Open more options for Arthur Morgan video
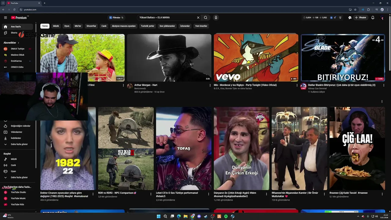The width and height of the screenshot is (391, 220). pyautogui.click(x=210, y=85)
